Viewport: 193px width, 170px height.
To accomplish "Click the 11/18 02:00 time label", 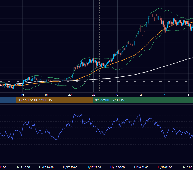I will click(141, 167).
